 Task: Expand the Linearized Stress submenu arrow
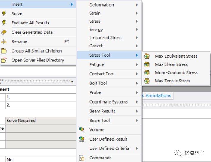[137, 38]
